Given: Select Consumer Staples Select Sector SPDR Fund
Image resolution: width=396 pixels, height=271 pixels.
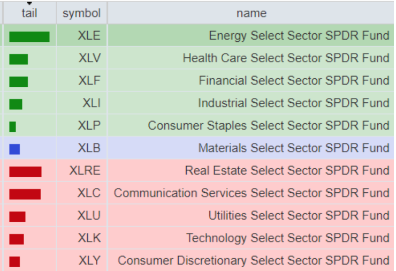Looking at the screenshot, I should click(269, 126).
